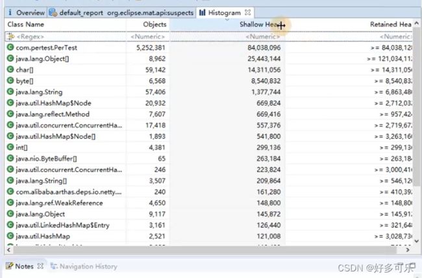Viewport: 422px width, 278px height.
Task: Click shallow heap value 25,443,144
Action: tap(264, 59)
